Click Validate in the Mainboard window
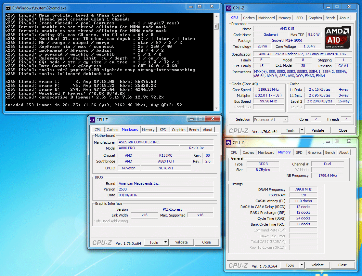The height and width of the screenshot is (276, 362). click(181, 242)
